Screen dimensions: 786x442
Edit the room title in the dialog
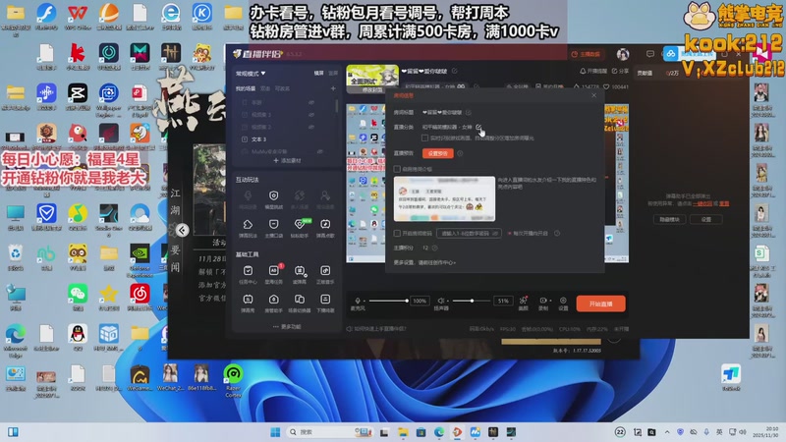469,112
